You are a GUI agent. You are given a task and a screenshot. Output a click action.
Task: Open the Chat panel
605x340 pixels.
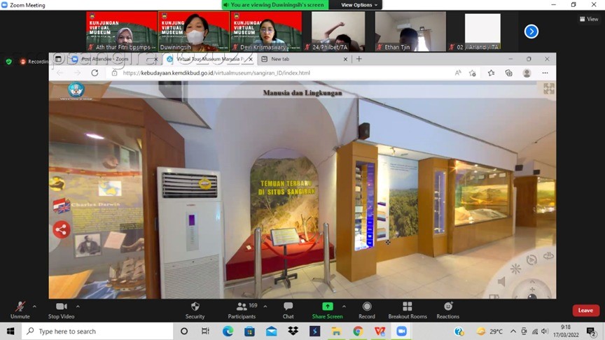pyautogui.click(x=288, y=307)
